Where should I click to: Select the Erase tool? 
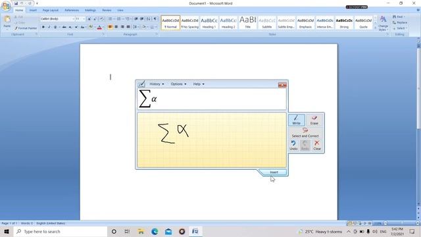[314, 120]
